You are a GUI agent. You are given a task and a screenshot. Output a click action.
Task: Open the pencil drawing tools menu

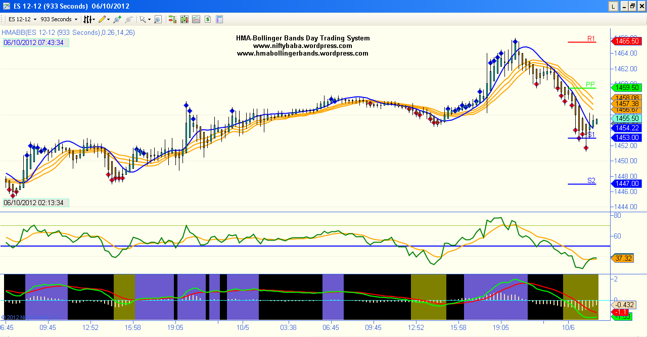click(104, 19)
